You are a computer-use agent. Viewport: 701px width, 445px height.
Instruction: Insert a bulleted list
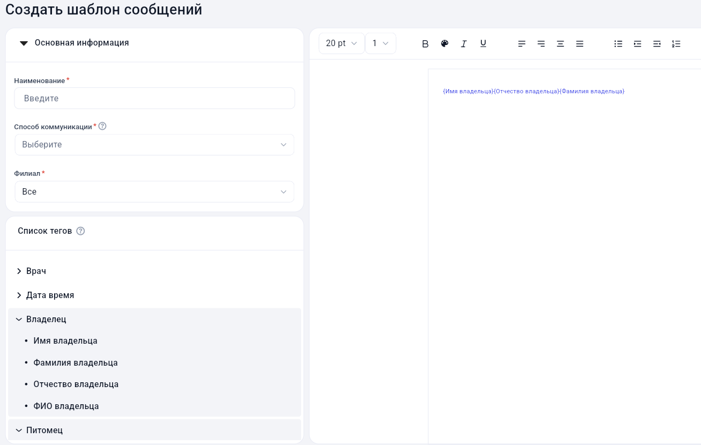tap(618, 44)
